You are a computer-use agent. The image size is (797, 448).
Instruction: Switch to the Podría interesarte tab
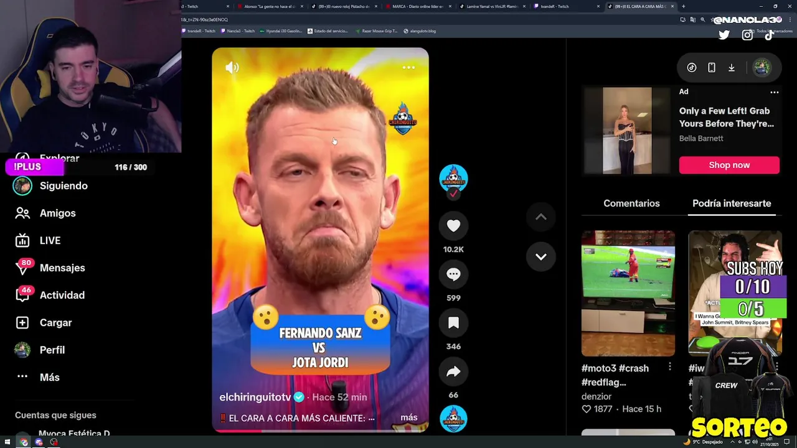coord(732,203)
